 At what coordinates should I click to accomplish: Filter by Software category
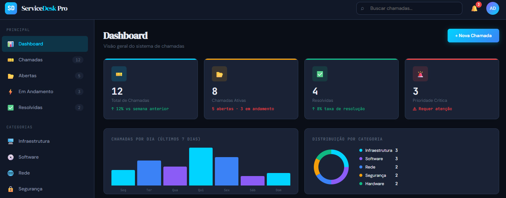pos(45,157)
